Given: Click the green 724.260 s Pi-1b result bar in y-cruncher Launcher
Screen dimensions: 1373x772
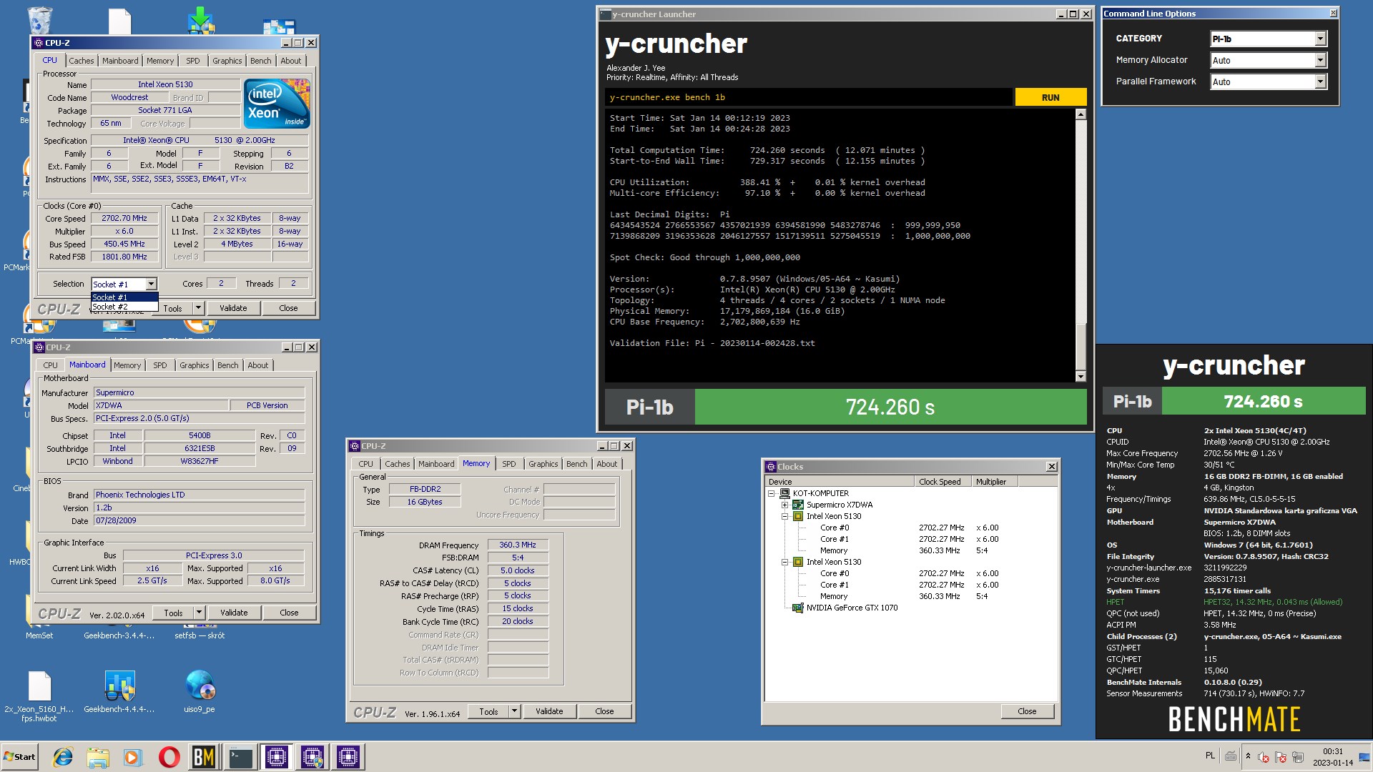Looking at the screenshot, I should coord(890,407).
